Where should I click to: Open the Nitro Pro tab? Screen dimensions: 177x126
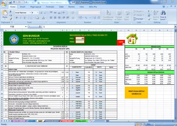coord(93,7)
